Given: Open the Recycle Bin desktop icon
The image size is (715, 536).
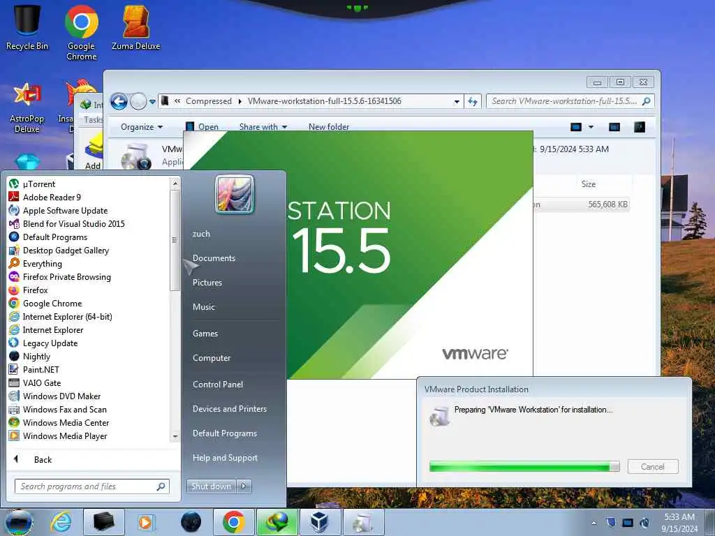Looking at the screenshot, I should click(x=27, y=27).
